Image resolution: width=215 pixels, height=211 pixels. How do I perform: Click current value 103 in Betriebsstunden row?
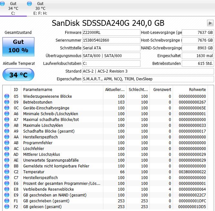point(121,102)
